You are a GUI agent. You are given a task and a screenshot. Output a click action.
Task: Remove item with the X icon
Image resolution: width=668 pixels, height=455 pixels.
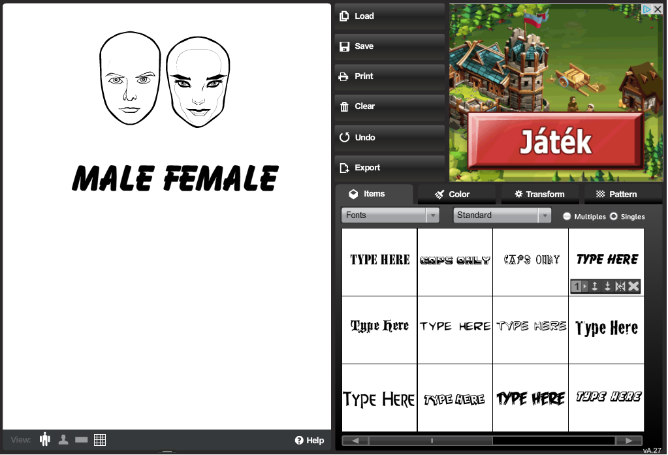pos(633,287)
